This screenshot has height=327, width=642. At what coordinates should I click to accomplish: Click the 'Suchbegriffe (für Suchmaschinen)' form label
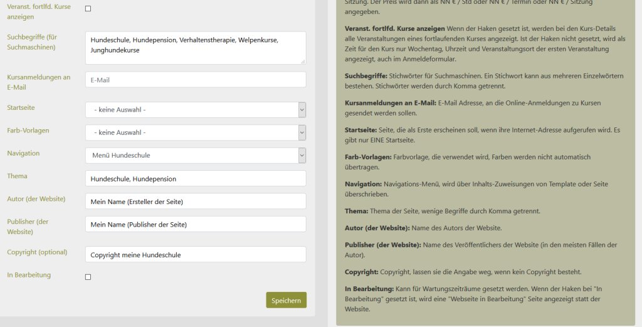(x=32, y=42)
